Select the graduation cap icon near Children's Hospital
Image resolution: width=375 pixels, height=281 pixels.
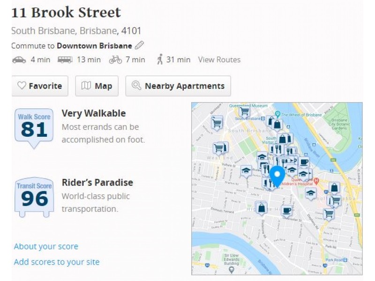coord(302,174)
